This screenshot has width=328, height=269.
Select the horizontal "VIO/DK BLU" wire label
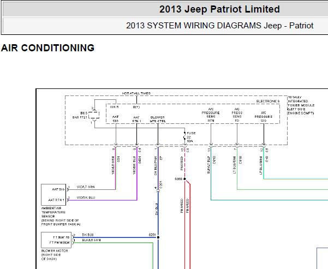tap(86, 198)
